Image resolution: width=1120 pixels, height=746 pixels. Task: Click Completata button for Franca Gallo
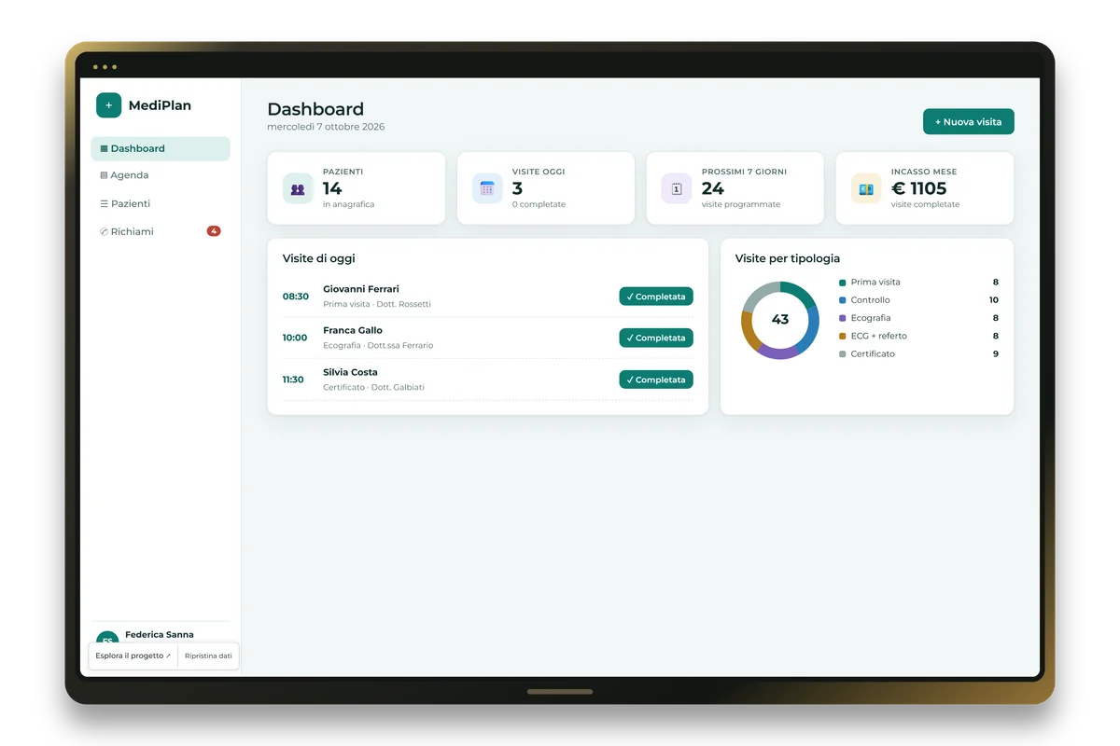coord(656,338)
